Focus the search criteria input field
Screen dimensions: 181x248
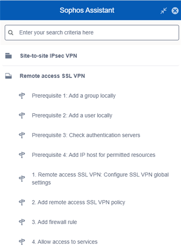click(92, 33)
